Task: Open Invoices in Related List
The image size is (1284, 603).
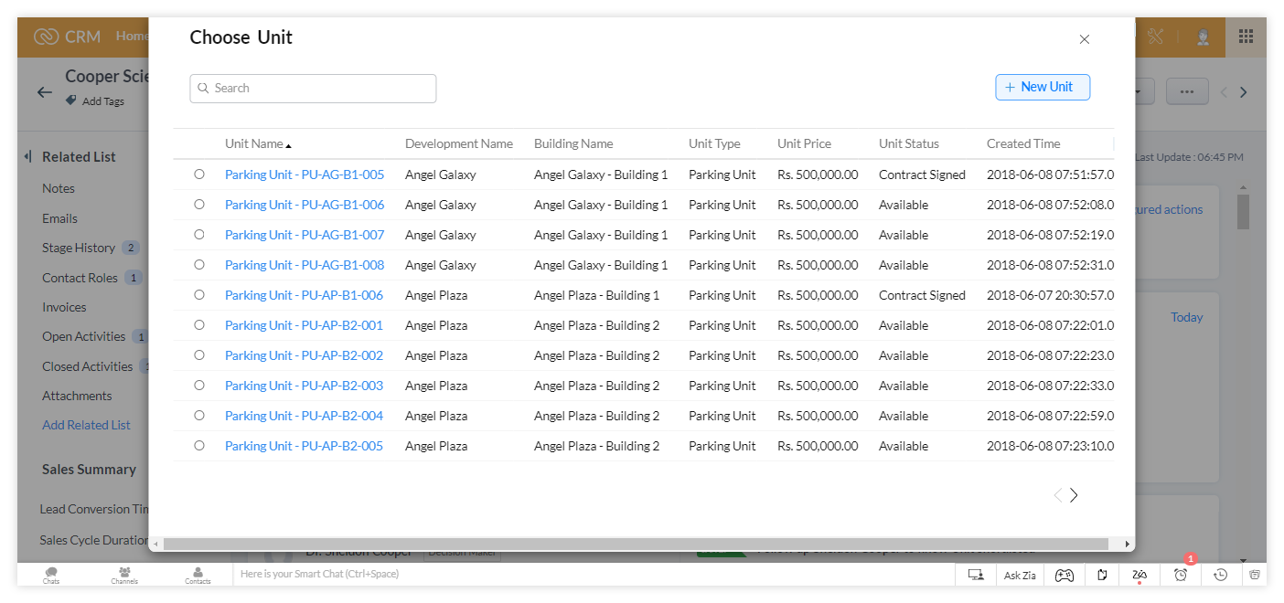Action: point(64,307)
